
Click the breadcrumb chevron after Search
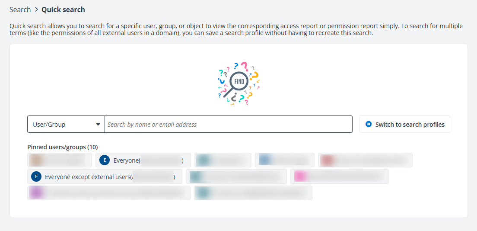pos(36,10)
